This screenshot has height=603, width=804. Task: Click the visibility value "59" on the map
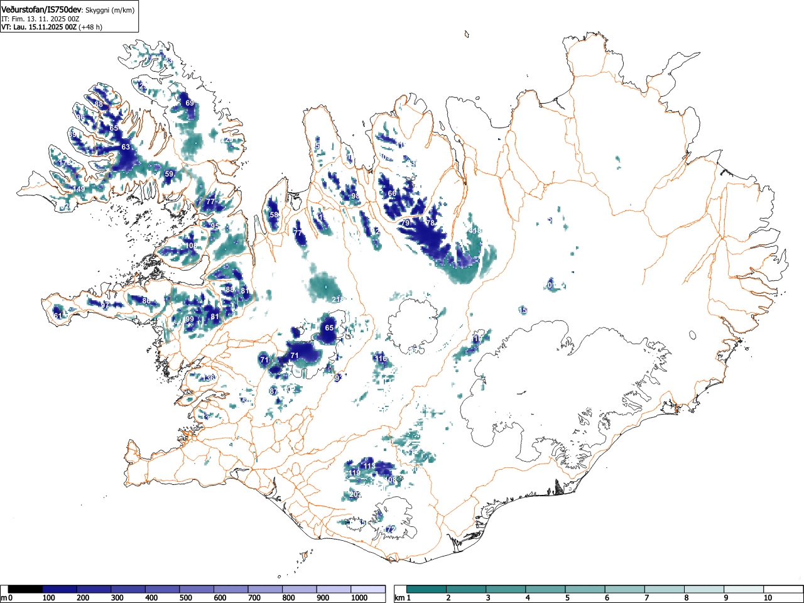[169, 174]
